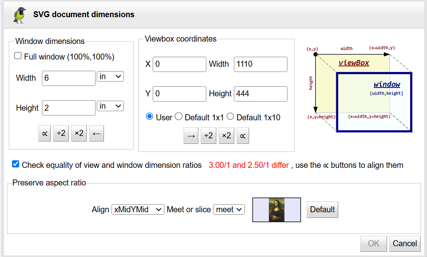Click the Mona Lisa preview thumbnail
This screenshot has width=427, height=257.
click(277, 210)
